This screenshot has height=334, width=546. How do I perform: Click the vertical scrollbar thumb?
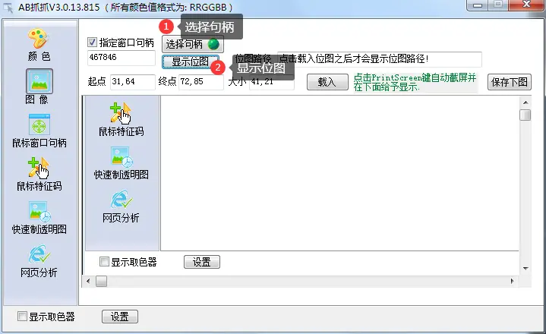tap(525, 115)
